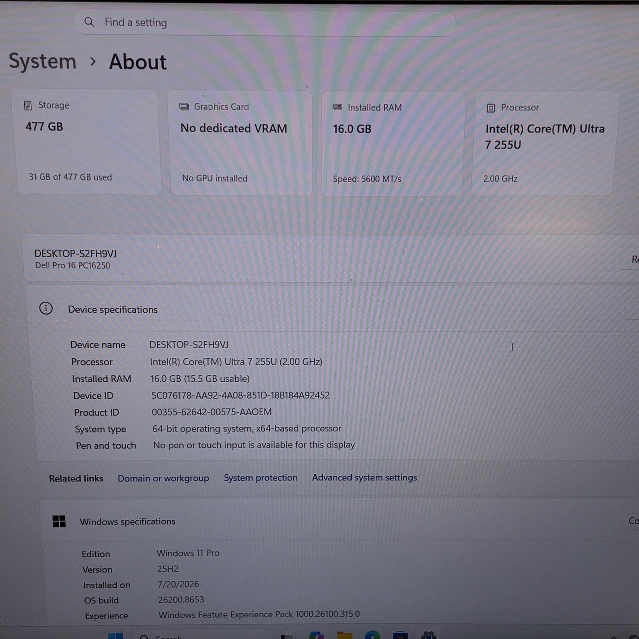Click the DESKTOP-S2FH9VJ computer name header
The height and width of the screenshot is (639, 639).
click(75, 253)
